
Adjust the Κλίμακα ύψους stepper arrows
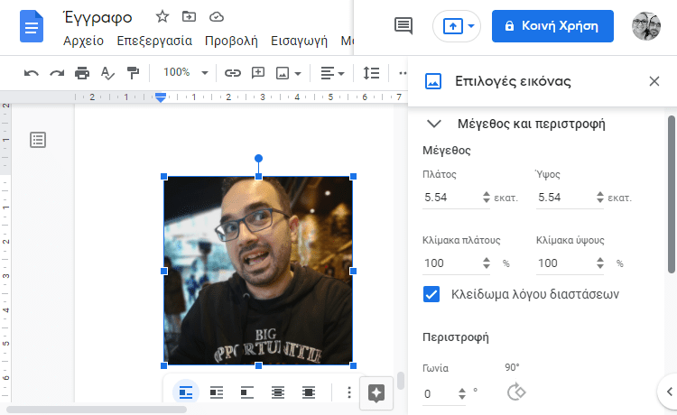click(x=600, y=263)
